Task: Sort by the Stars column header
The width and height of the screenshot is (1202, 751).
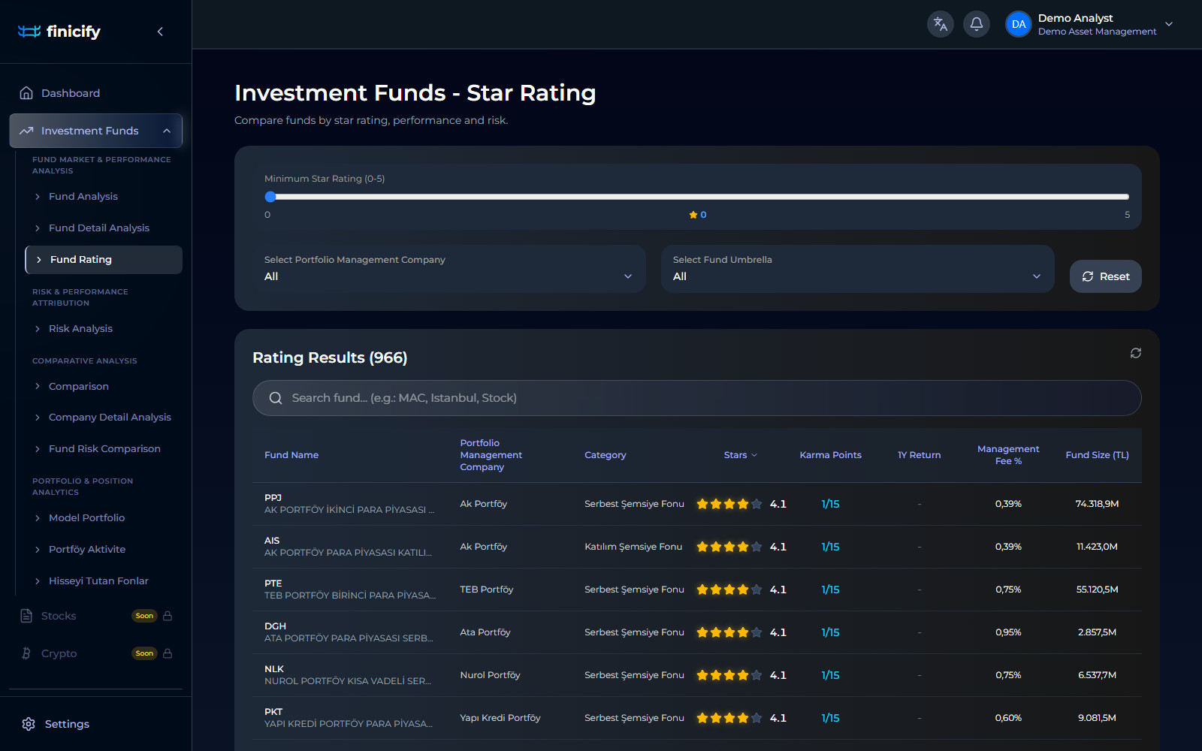Action: tap(740, 455)
